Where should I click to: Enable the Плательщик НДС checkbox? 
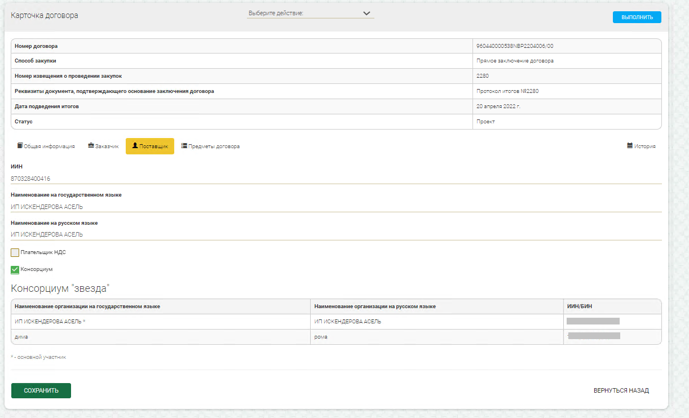pyautogui.click(x=15, y=252)
